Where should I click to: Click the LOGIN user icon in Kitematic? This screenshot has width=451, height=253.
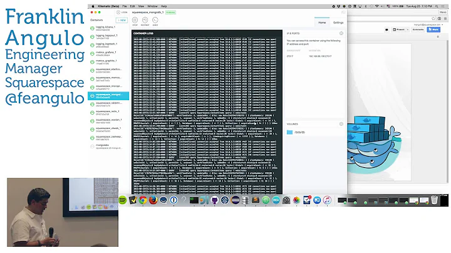pos(118,13)
